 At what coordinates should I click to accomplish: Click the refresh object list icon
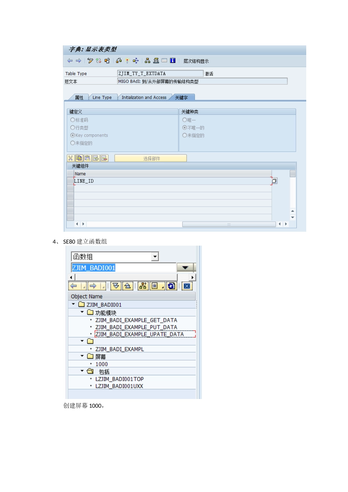pyautogui.click(x=171, y=286)
